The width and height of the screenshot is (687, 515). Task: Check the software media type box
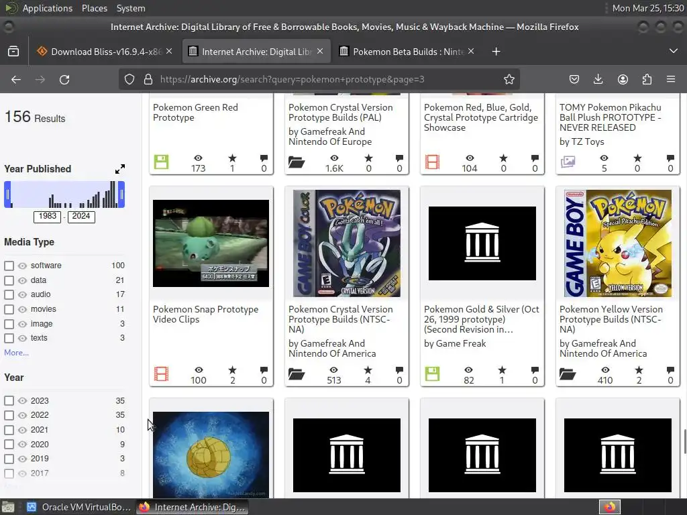coord(9,266)
